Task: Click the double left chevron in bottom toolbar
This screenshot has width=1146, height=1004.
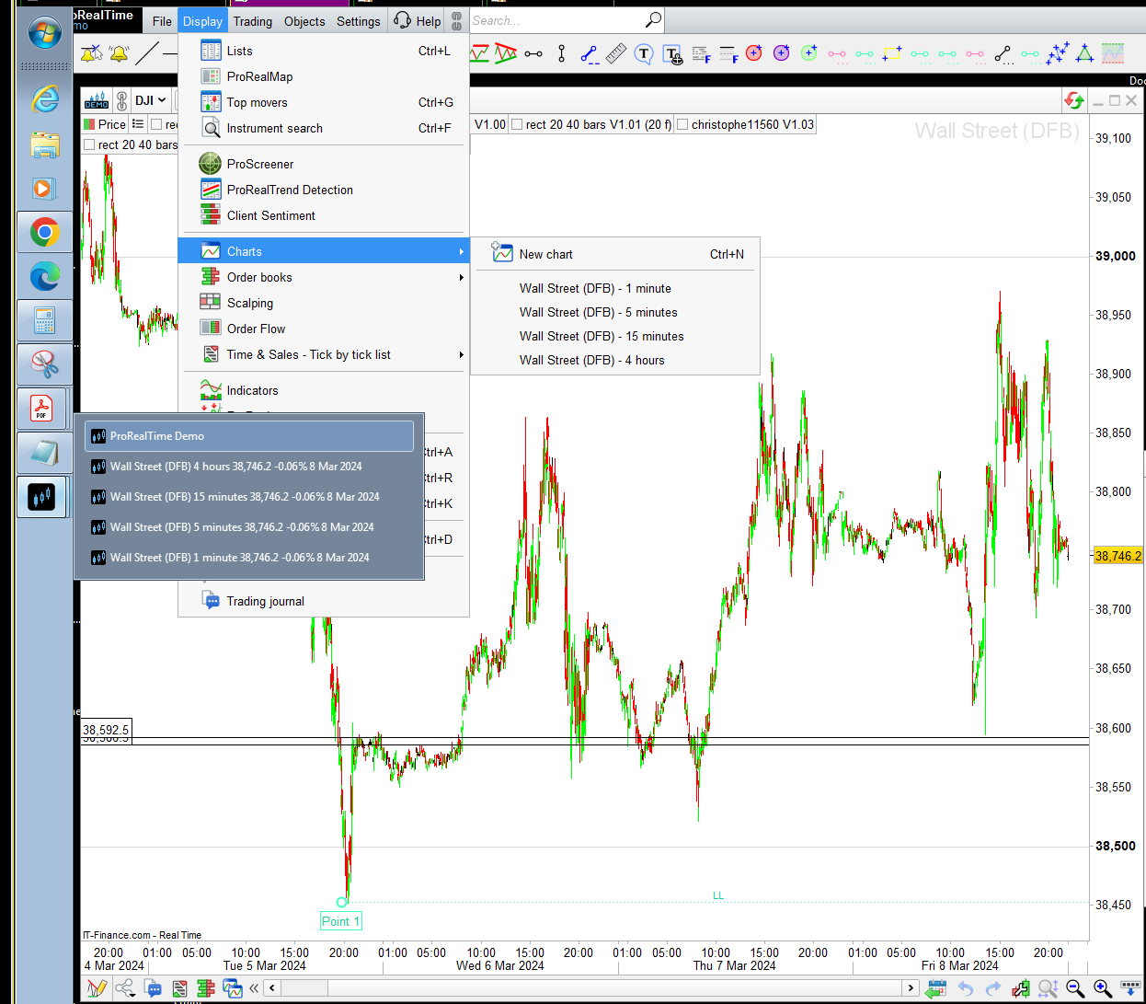Action: [x=254, y=988]
